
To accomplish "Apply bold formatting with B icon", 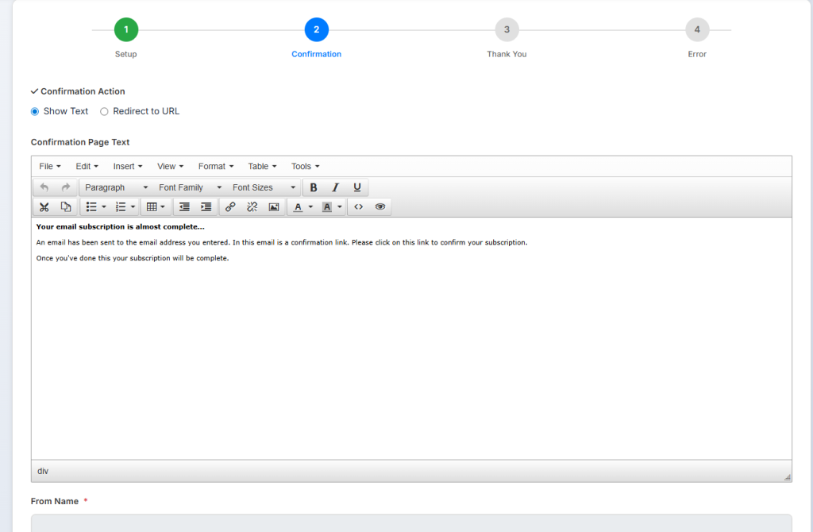I will pyautogui.click(x=314, y=187).
